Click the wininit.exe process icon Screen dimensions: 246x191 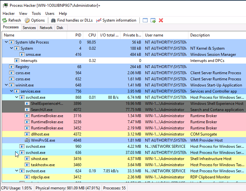[12, 85]
